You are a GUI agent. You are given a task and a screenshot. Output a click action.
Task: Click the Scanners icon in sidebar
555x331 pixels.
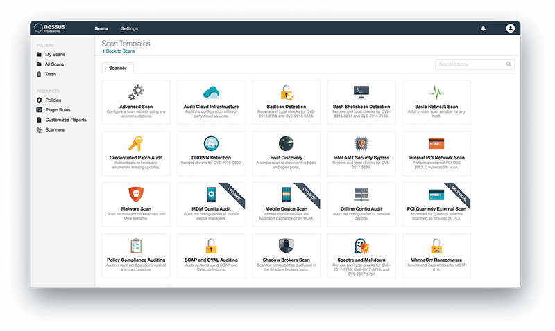[39, 129]
